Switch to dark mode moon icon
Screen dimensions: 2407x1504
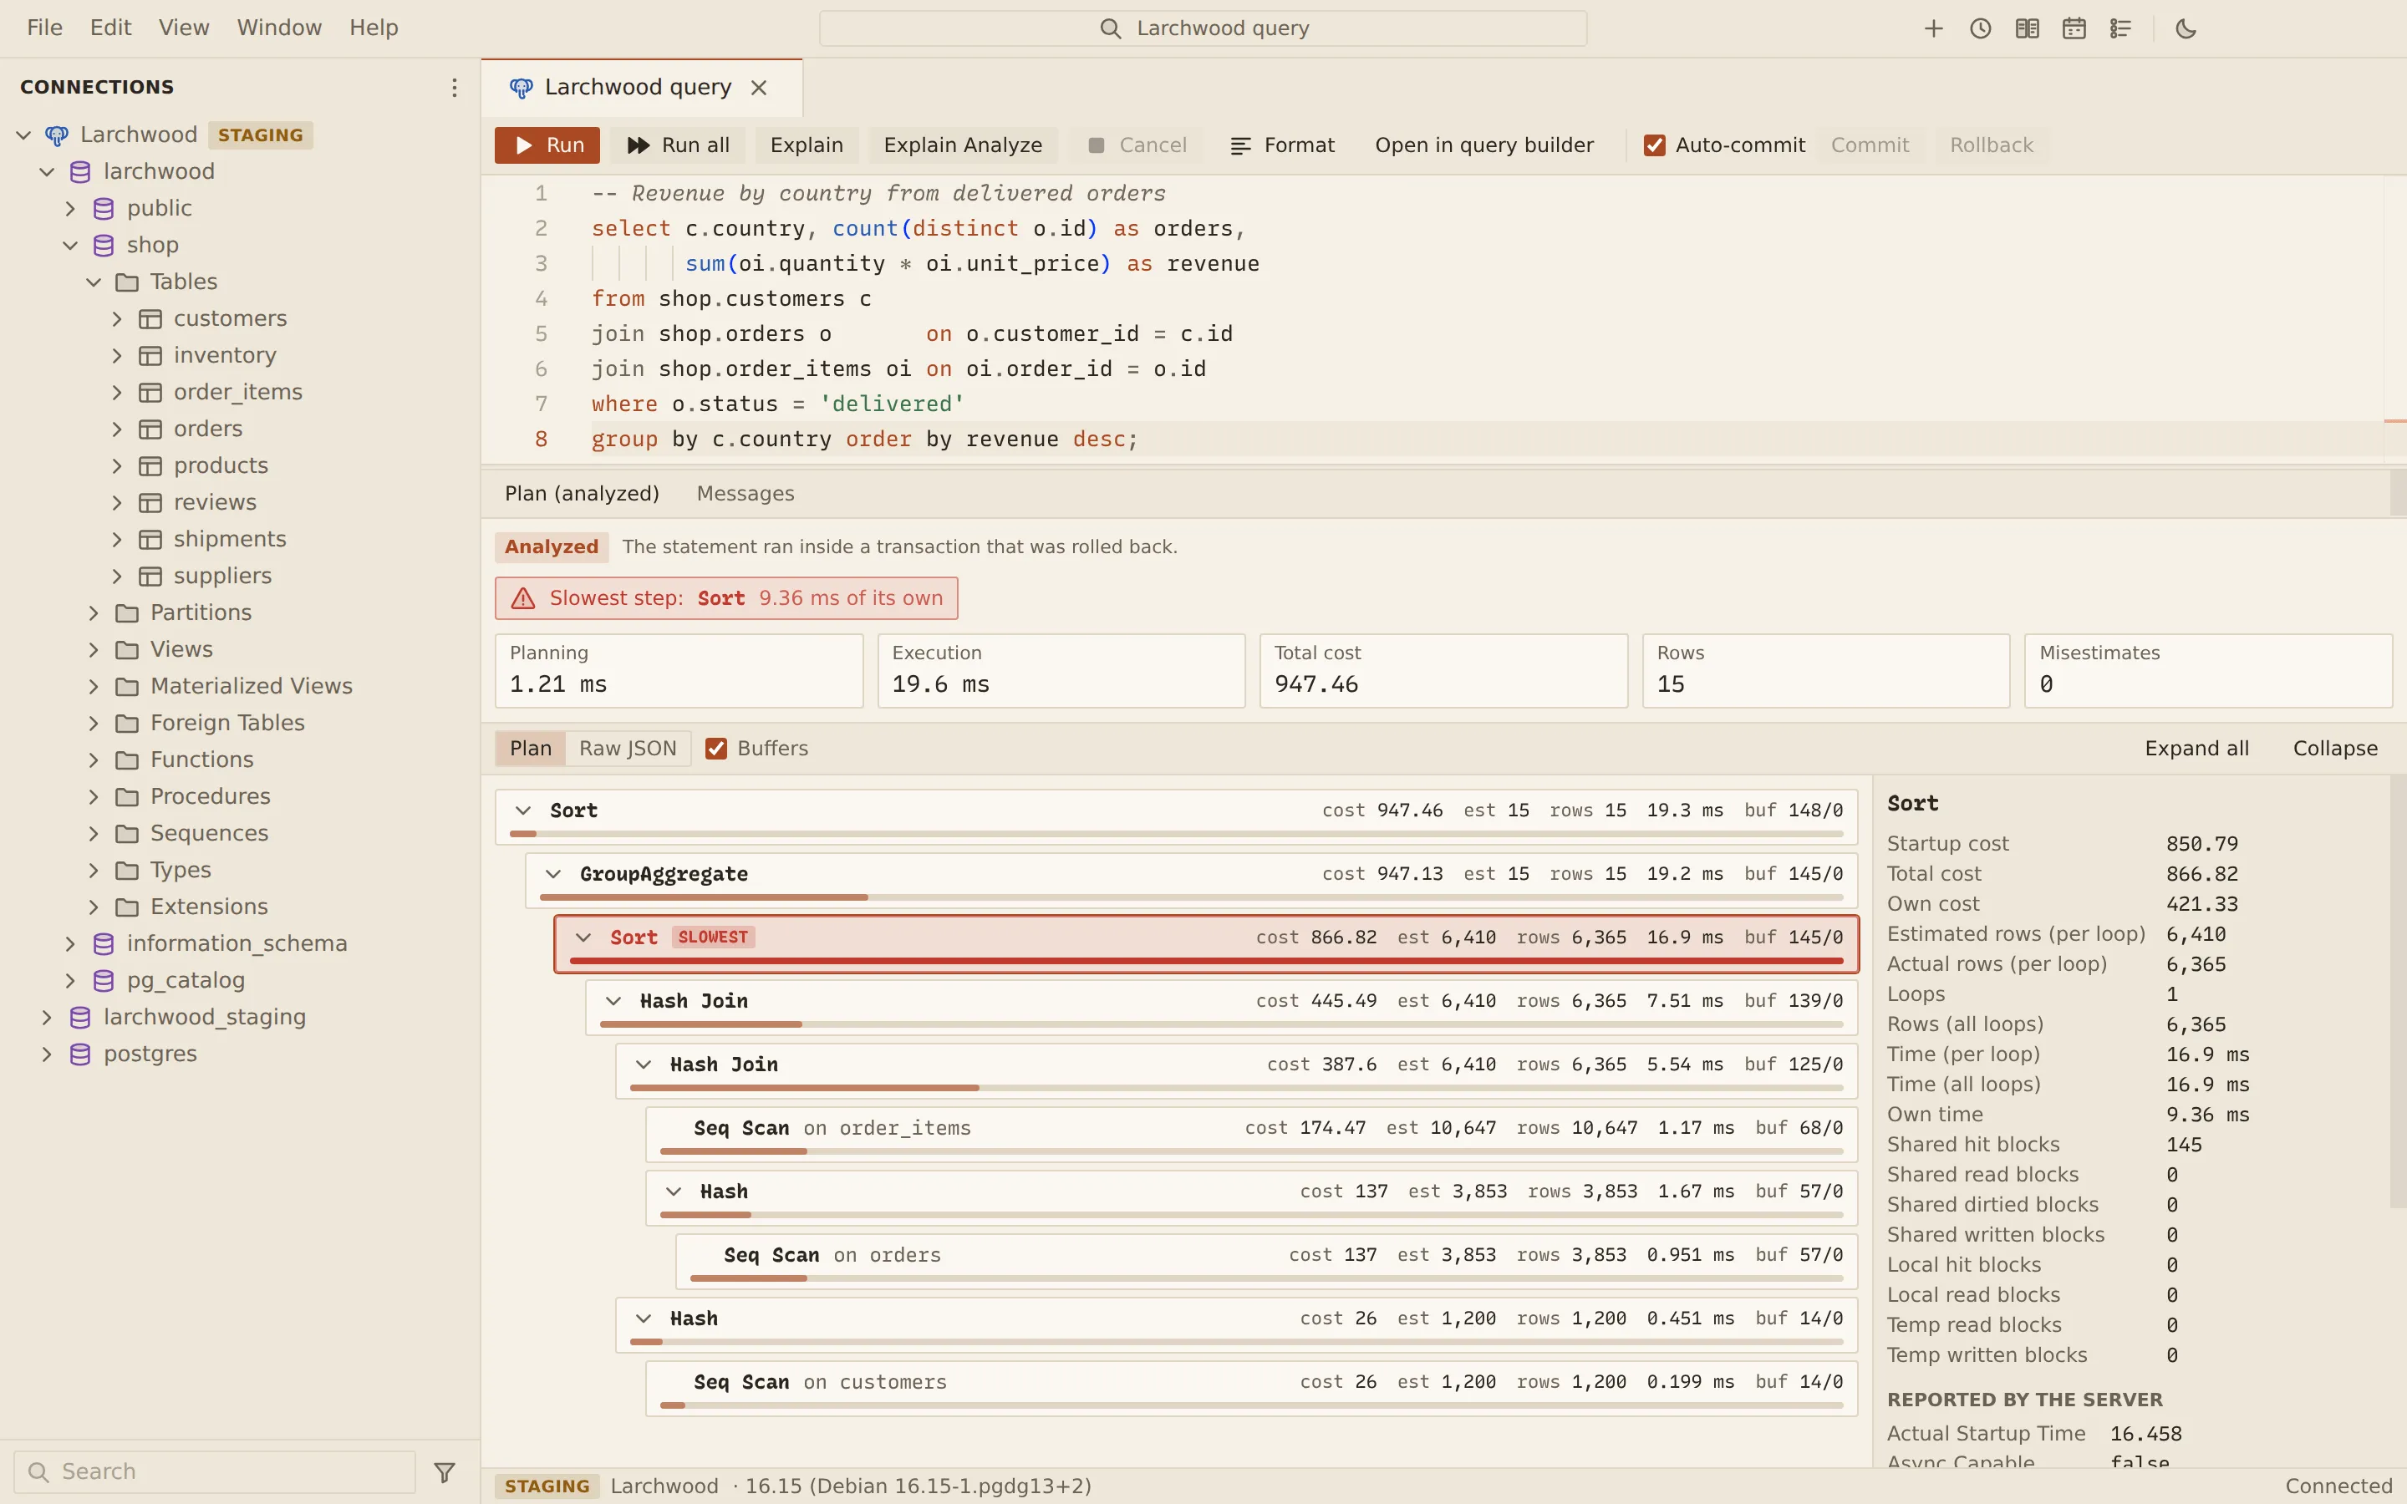tap(2186, 29)
